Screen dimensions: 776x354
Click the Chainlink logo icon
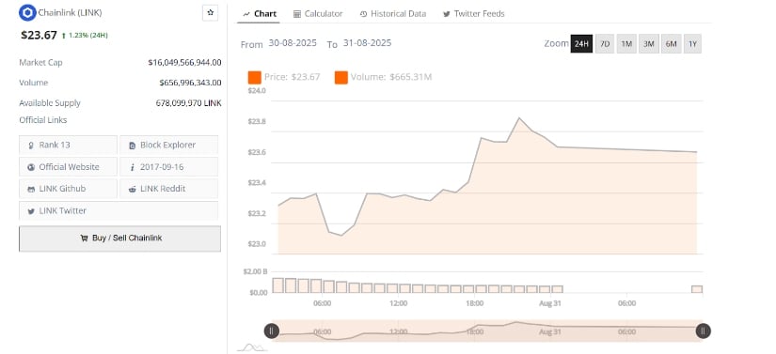(x=27, y=13)
